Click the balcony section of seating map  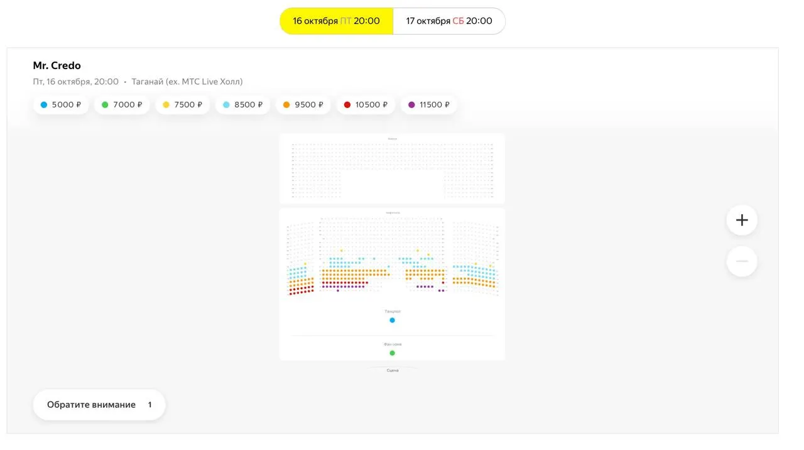click(x=392, y=168)
